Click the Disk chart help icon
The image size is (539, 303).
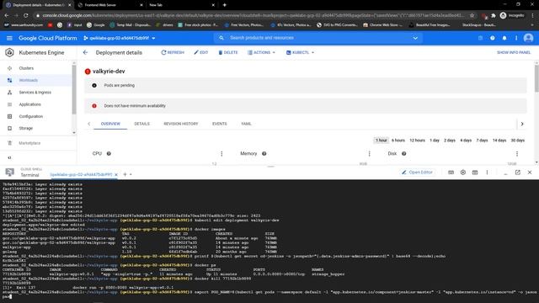[x=404, y=153]
